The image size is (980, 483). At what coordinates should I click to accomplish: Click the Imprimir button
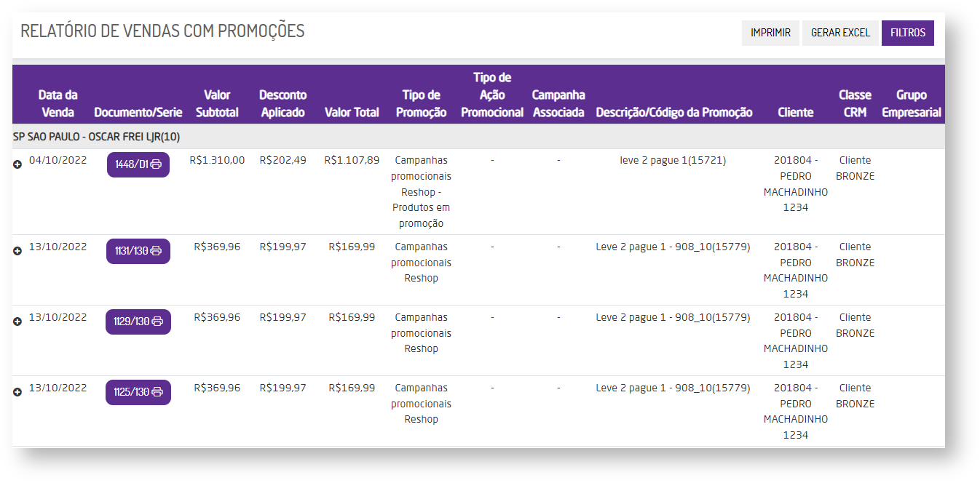point(770,33)
